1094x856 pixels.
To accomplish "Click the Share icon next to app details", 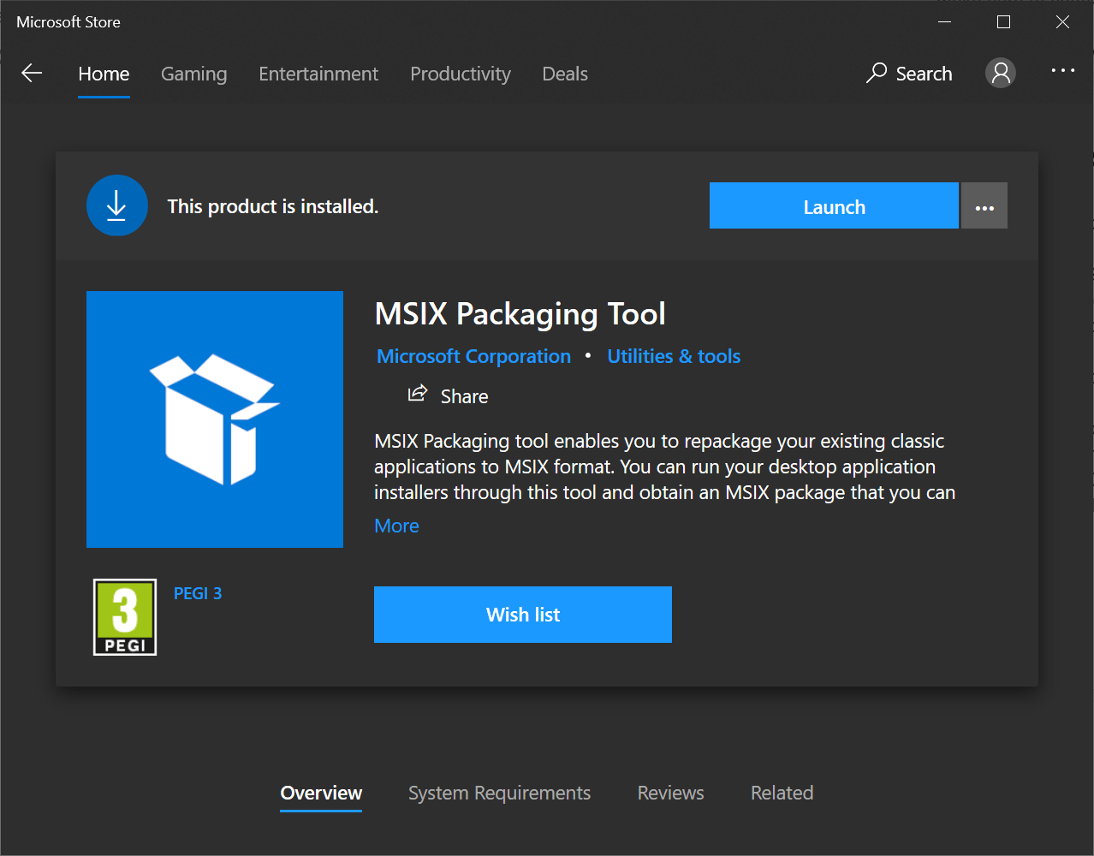I will [418, 393].
